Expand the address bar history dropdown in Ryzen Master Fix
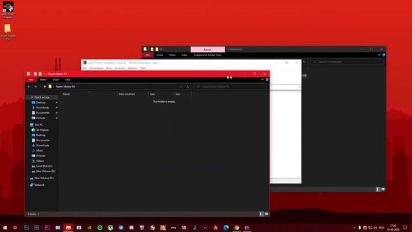This screenshot has width=412, height=232. tap(181, 86)
